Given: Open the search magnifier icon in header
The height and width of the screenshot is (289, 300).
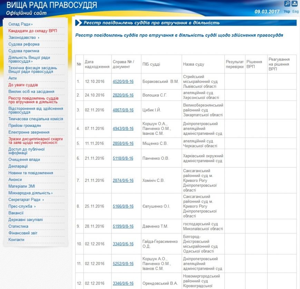Looking at the screenshot, I should [287, 3].
